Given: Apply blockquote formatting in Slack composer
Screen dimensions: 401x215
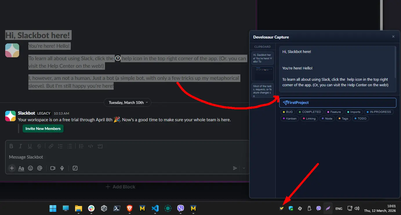Looking at the screenshot, I should click(x=81, y=146).
